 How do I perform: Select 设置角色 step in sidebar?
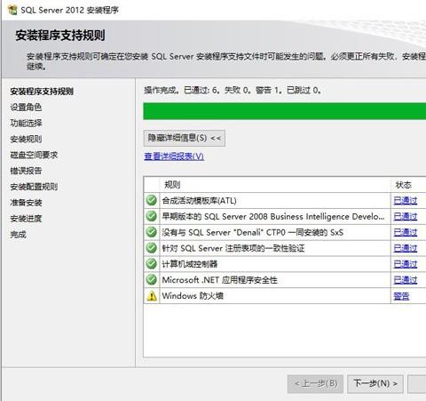26,108
